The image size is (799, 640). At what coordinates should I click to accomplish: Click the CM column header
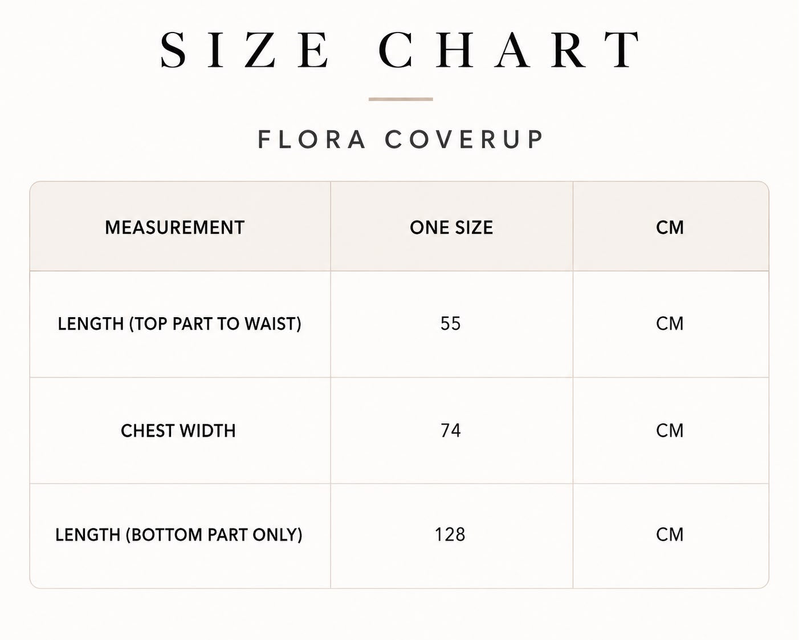pos(670,228)
